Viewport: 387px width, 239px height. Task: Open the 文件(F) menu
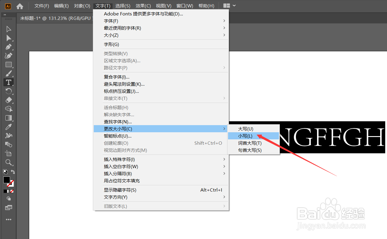42,6
